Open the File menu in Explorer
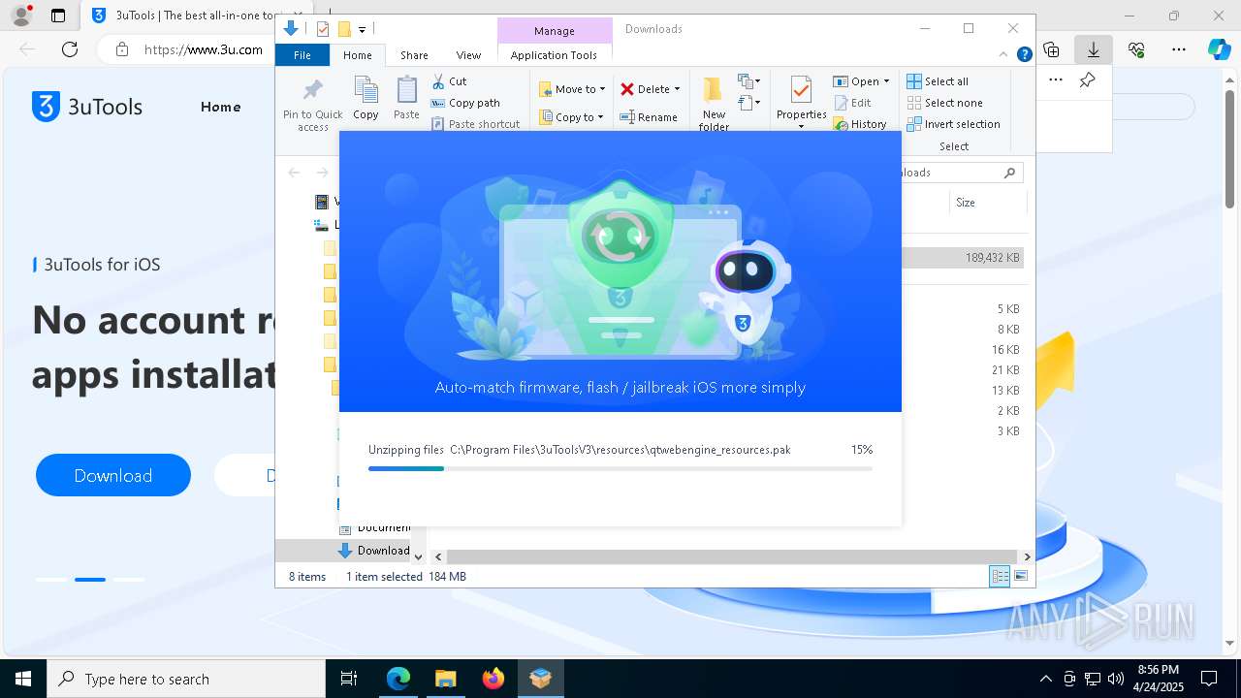 coord(302,55)
